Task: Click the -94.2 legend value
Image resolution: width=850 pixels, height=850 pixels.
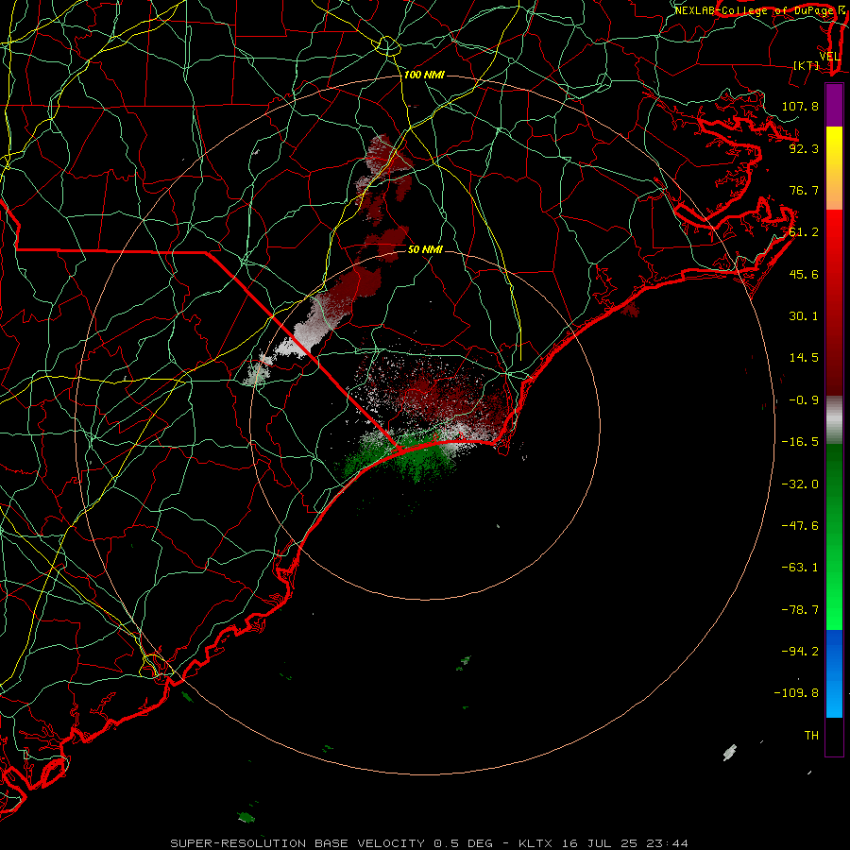Action: pos(800,652)
